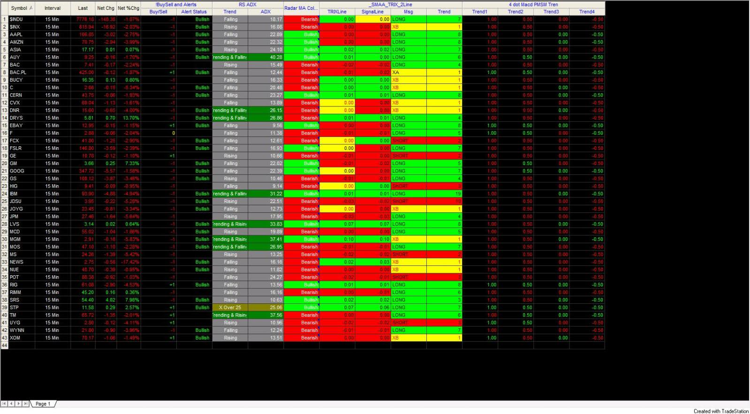
Task: Click the Msg column header
Action: [409, 12]
